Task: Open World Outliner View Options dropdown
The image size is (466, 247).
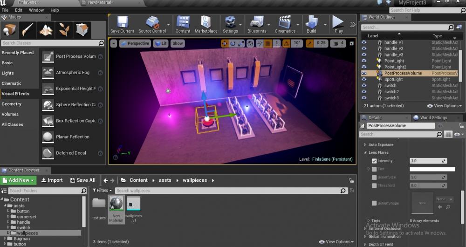Action: click(444, 106)
